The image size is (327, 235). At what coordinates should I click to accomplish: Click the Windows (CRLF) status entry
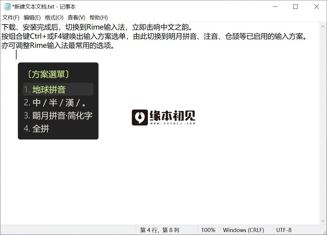[x=244, y=230]
